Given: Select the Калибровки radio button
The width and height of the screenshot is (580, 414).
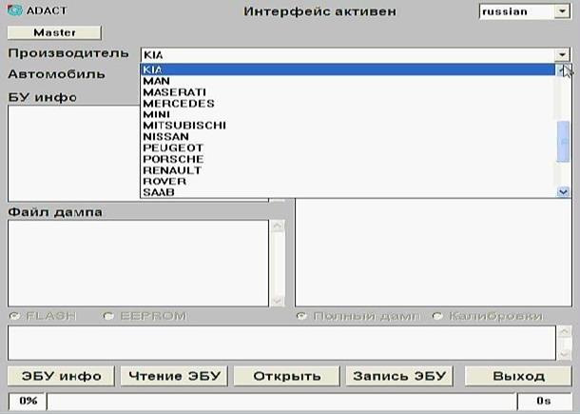Looking at the screenshot, I should 437,316.
